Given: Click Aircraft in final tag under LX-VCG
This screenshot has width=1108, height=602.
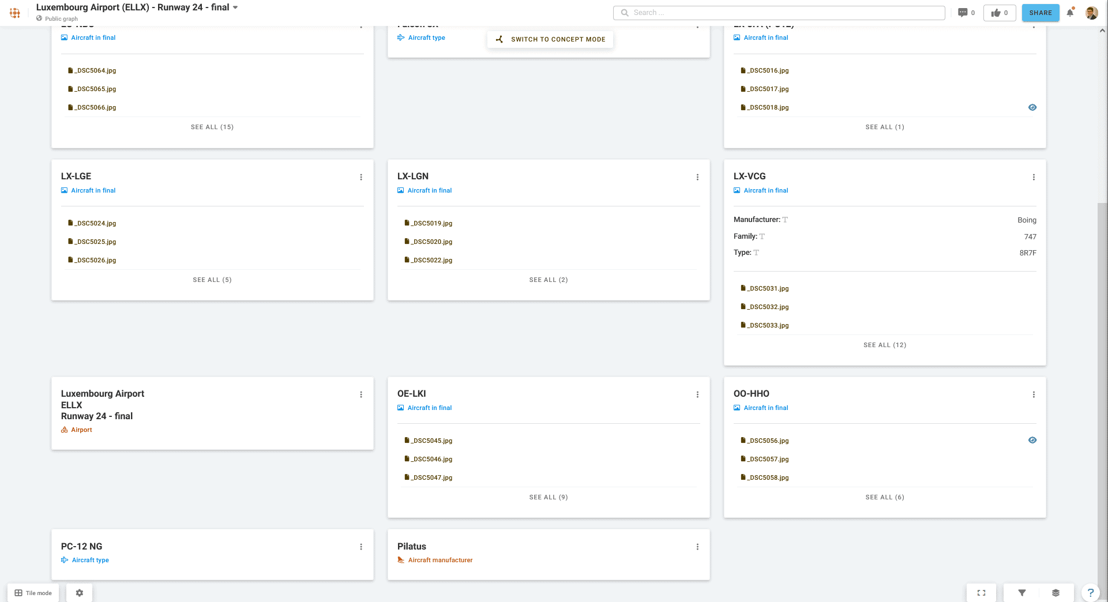Looking at the screenshot, I should point(761,190).
